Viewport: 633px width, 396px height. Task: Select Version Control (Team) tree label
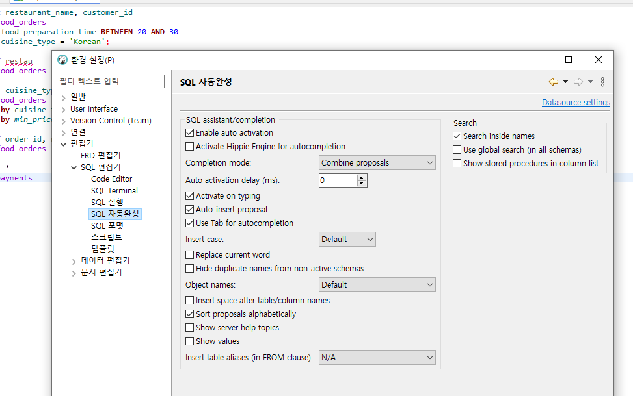click(111, 121)
